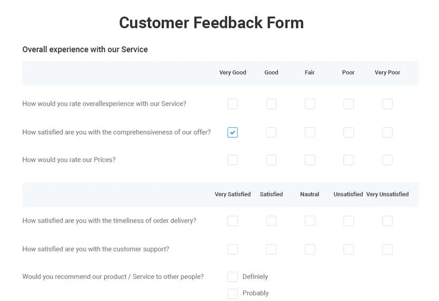Tick Poor for comprehensiveness of offer

point(348,133)
